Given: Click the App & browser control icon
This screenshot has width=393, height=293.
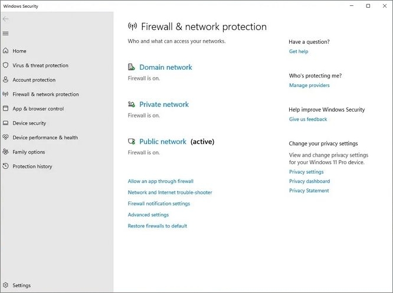Looking at the screenshot, I should pyautogui.click(x=6, y=109).
